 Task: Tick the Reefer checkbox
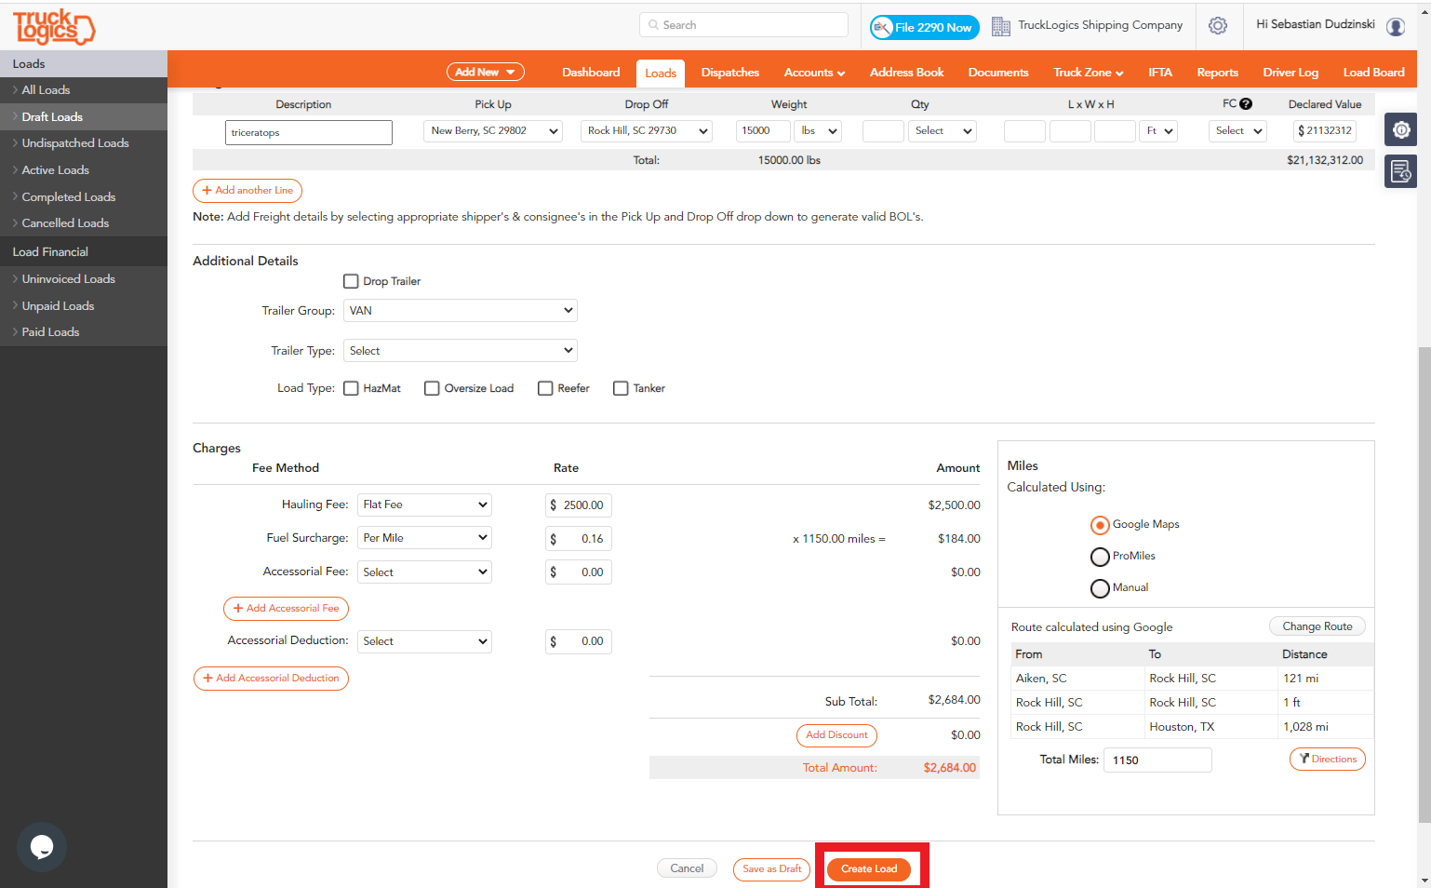point(545,388)
